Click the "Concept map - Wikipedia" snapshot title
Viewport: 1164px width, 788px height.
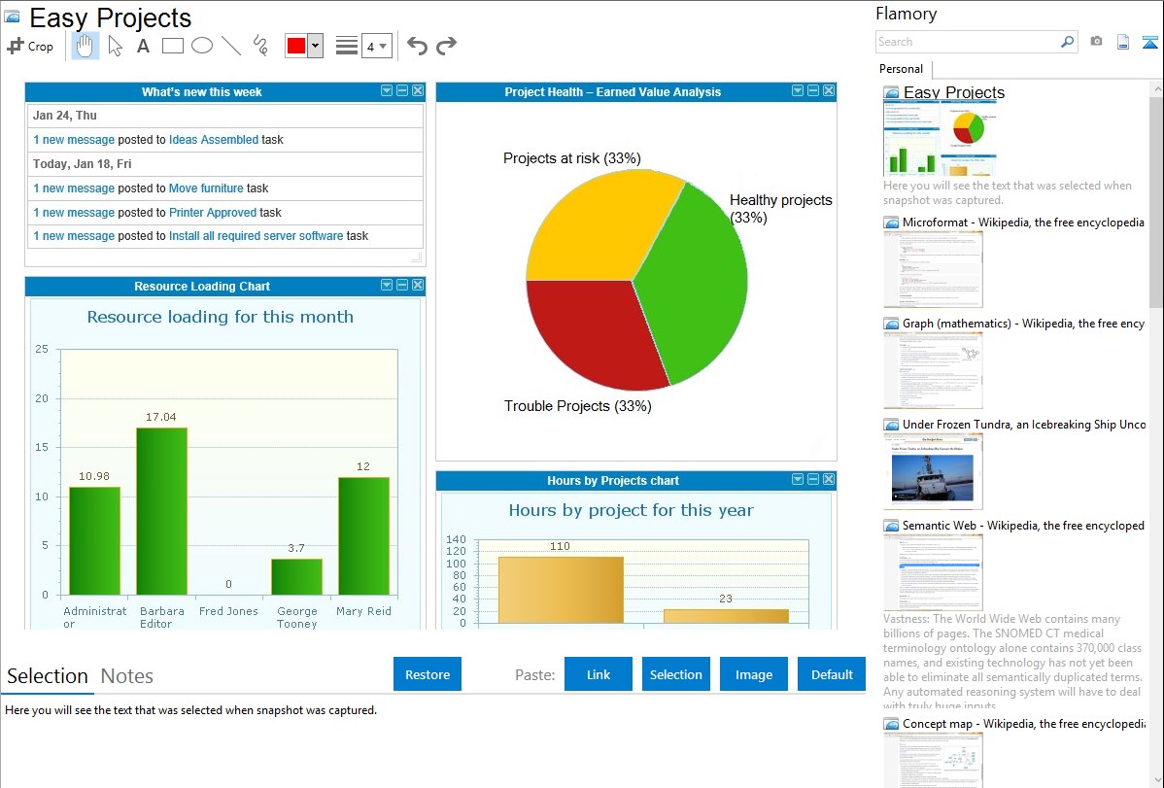tap(1023, 724)
